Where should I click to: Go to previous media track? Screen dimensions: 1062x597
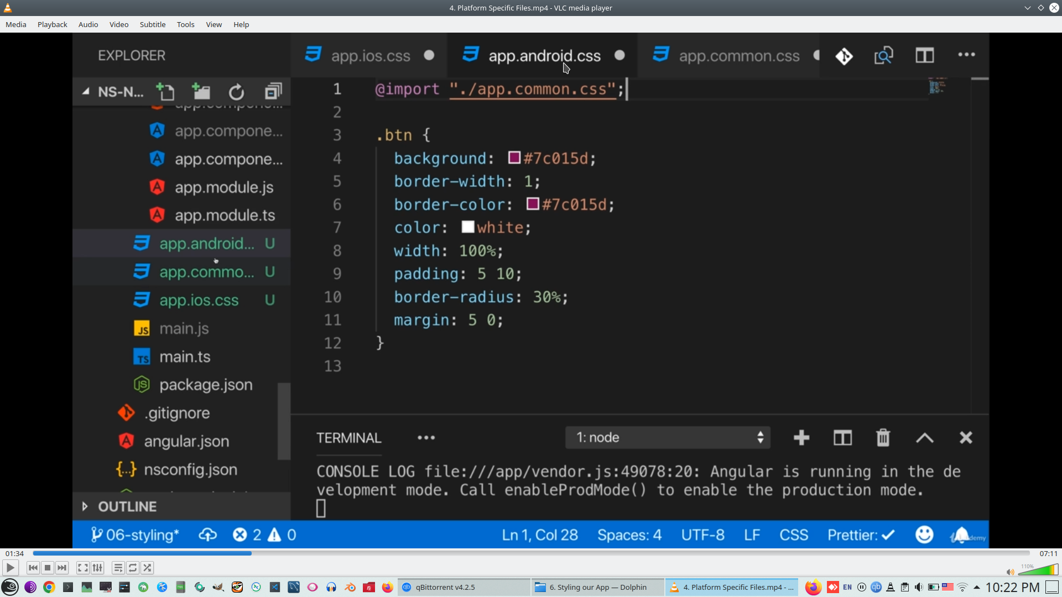33,568
